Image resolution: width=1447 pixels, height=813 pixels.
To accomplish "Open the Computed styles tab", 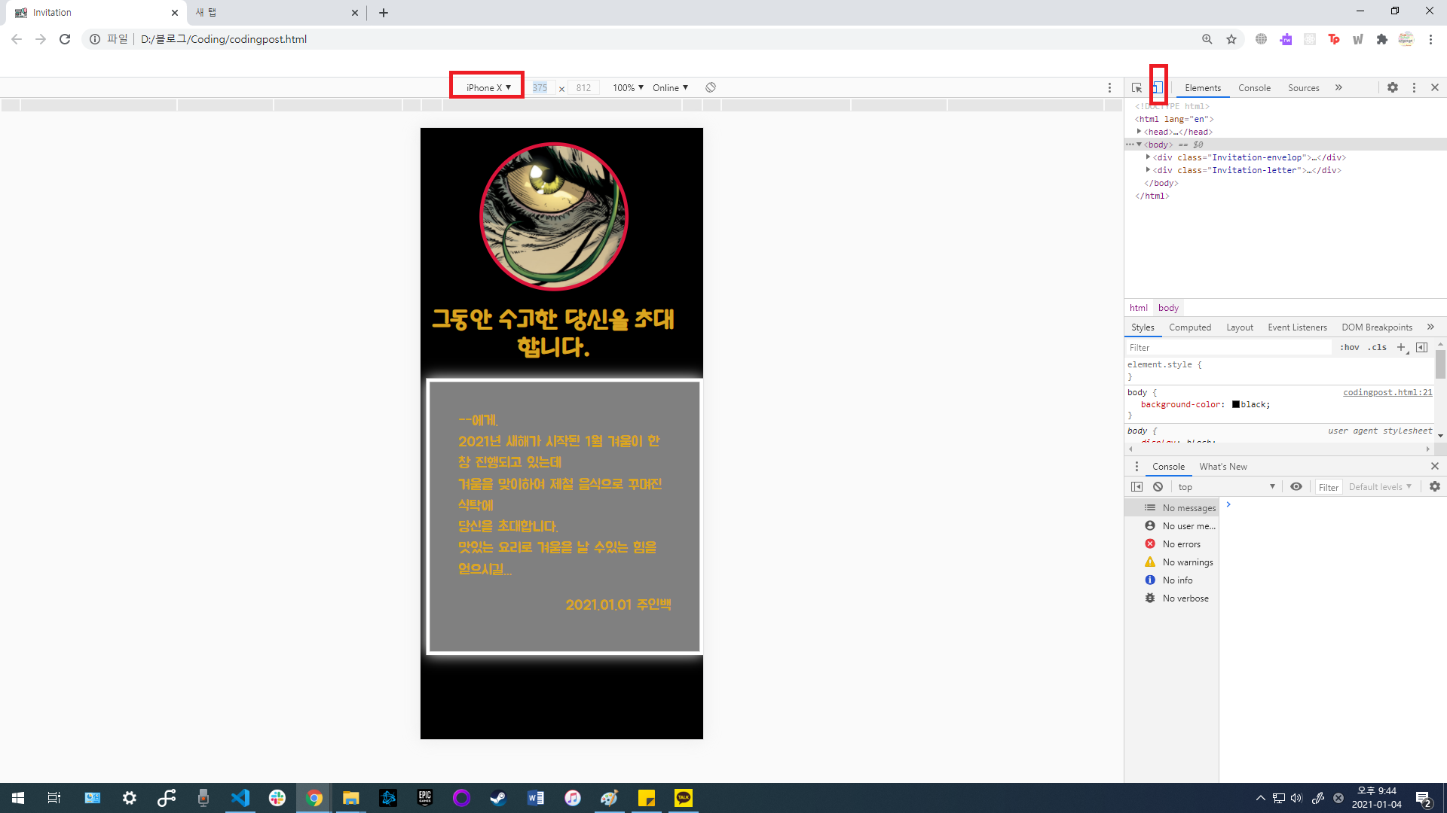I will click(x=1190, y=327).
